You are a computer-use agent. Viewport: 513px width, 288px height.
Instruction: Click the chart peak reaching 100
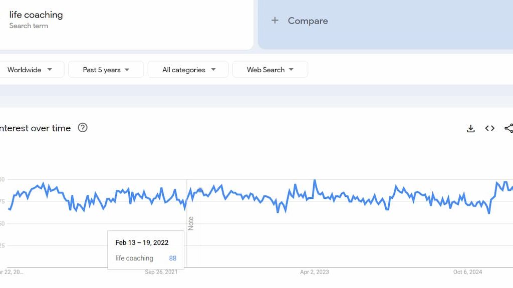click(315, 180)
